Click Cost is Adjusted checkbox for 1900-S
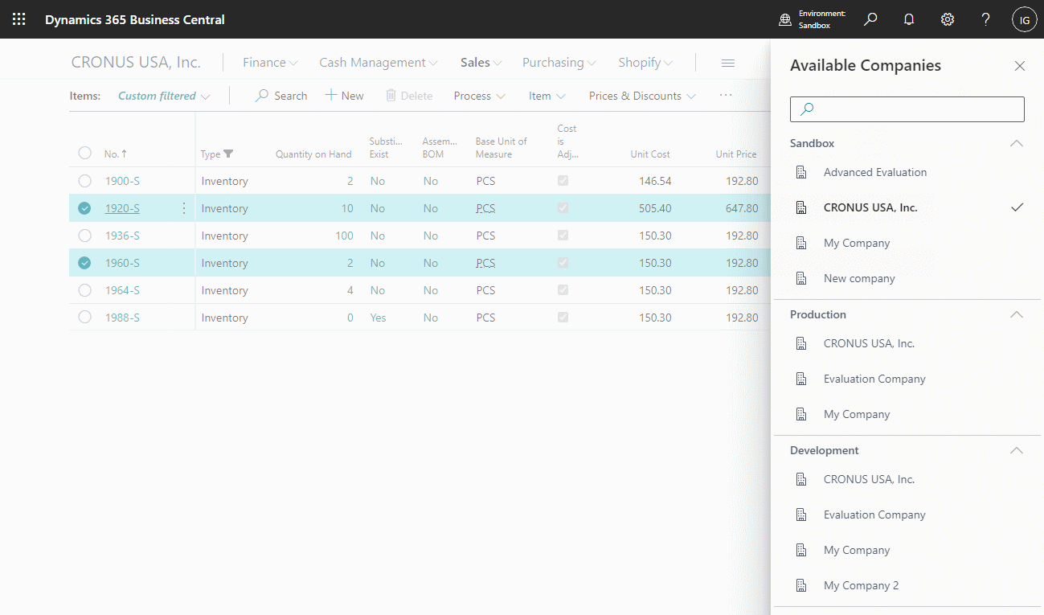Image resolution: width=1044 pixels, height=615 pixels. pyautogui.click(x=563, y=181)
